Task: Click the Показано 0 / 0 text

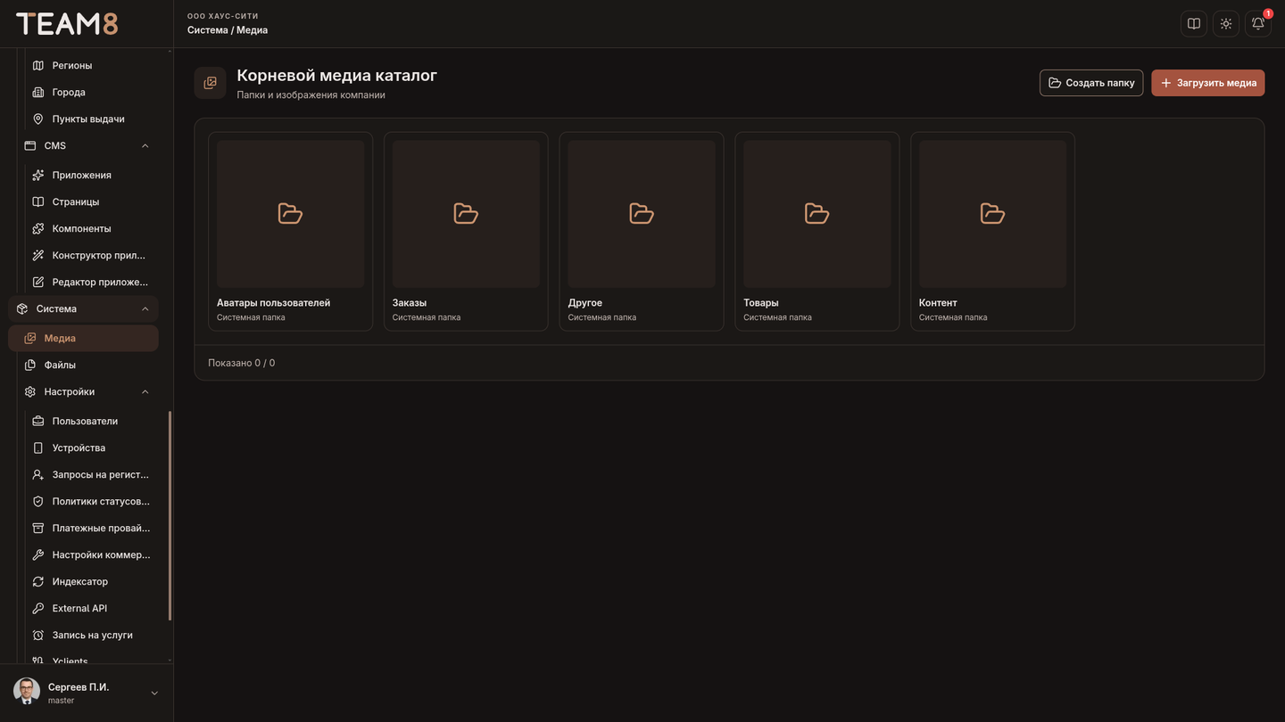Action: click(242, 363)
